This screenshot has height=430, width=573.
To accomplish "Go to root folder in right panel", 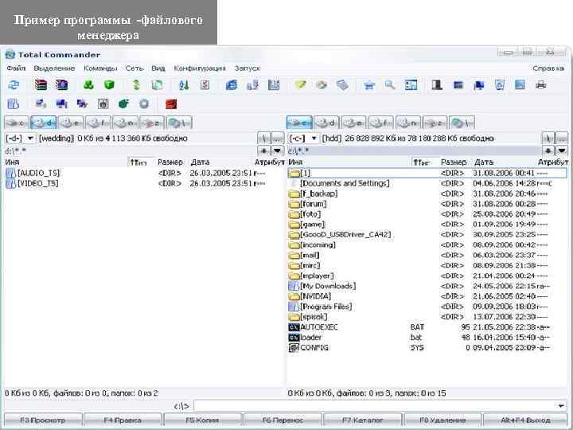I will 548,139.
